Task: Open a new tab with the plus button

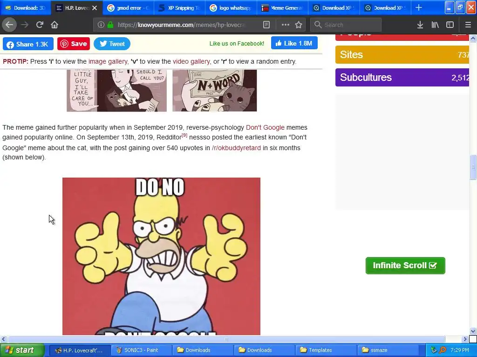Action: 419,8
